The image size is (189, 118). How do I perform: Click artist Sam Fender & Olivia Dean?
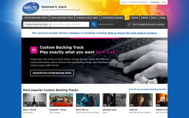point(88,112)
